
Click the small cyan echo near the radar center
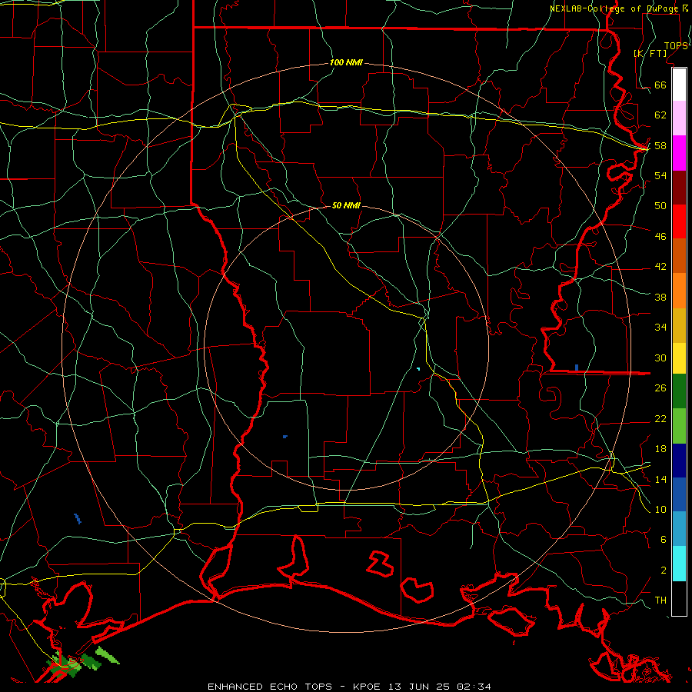[x=418, y=368]
